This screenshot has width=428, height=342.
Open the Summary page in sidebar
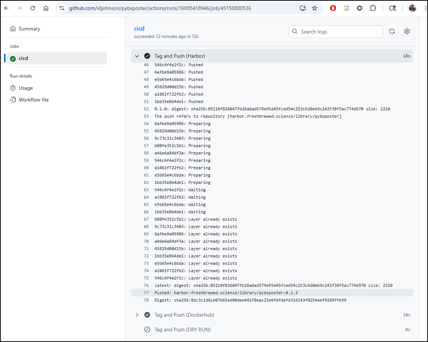29,29
